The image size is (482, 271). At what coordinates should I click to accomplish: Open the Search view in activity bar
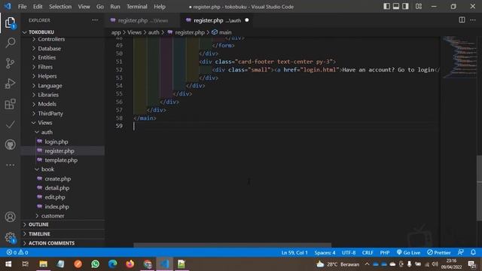(10, 43)
